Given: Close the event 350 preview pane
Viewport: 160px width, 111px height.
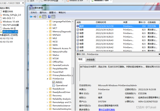Looking at the screenshot, I should [x=159, y=54].
